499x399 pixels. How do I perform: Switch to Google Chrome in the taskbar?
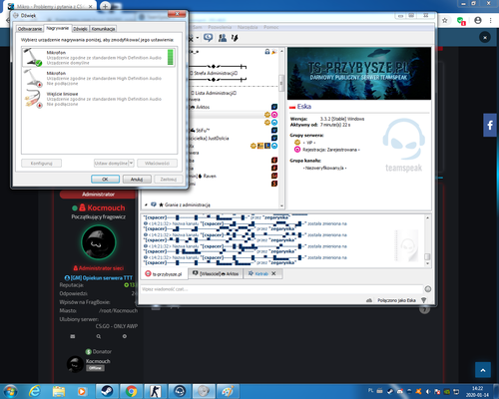click(x=132, y=391)
